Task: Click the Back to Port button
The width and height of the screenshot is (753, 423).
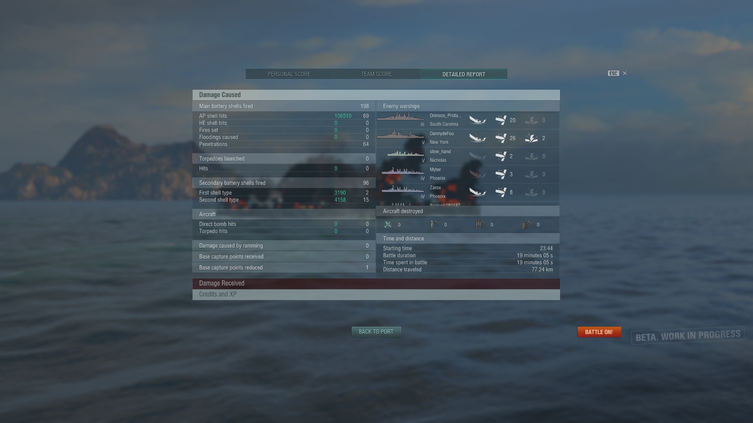Action: (376, 332)
